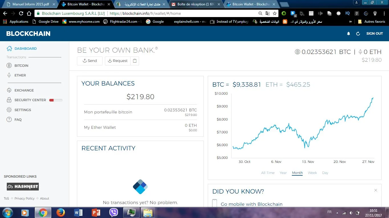Select the Day chart range
389x218 pixels.
pos(325,173)
